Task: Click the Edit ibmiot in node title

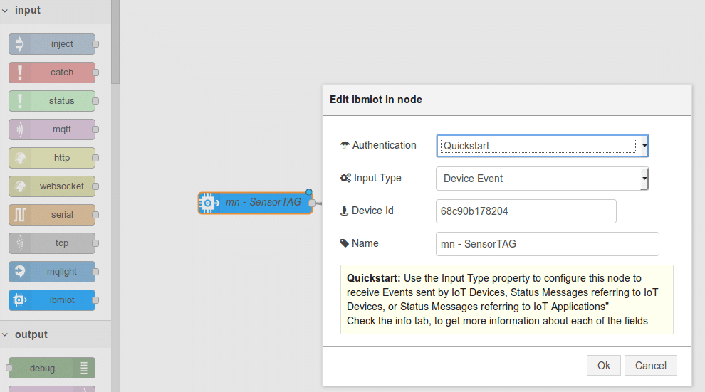Action: click(376, 100)
